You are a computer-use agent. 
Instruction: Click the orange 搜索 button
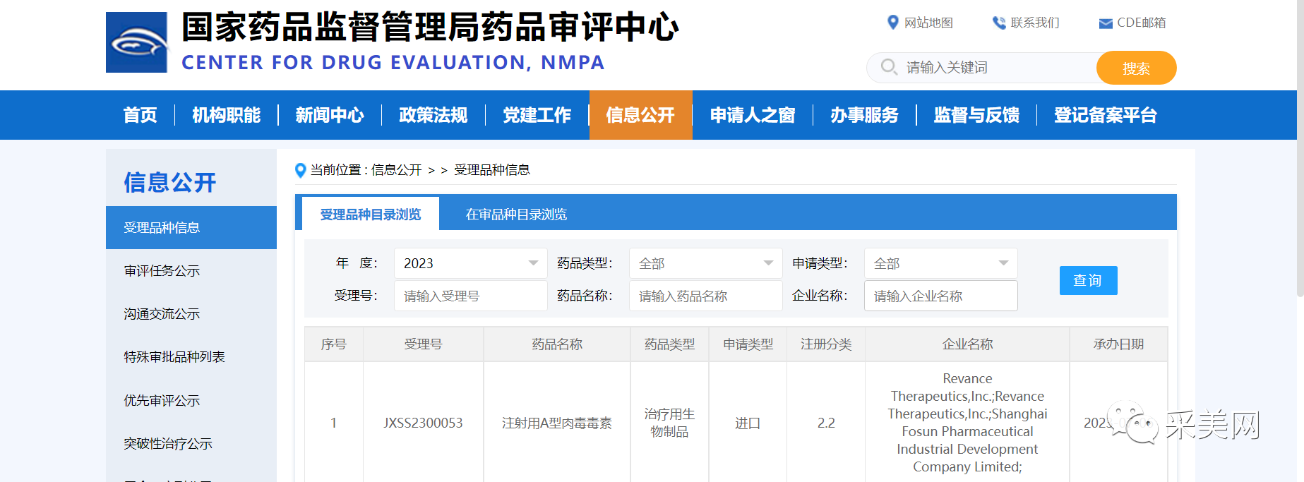[x=1136, y=68]
